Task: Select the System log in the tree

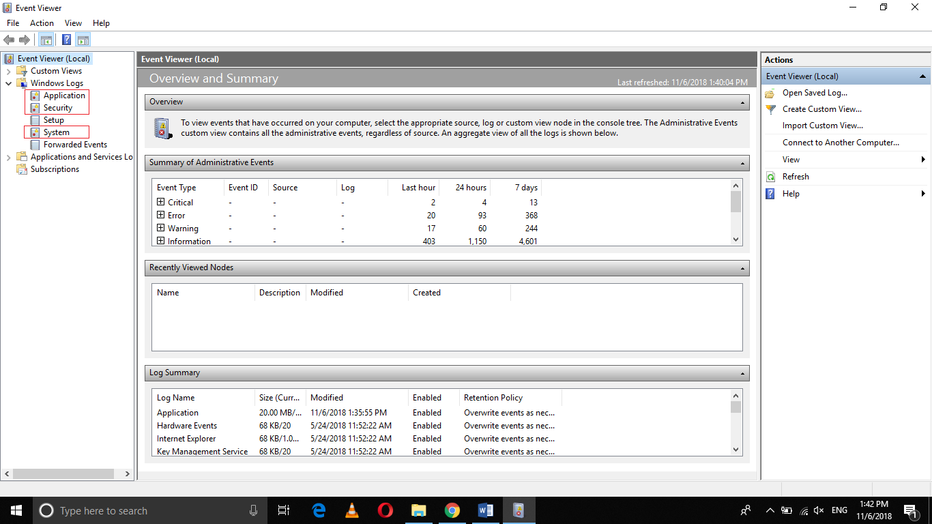Action: (58, 132)
